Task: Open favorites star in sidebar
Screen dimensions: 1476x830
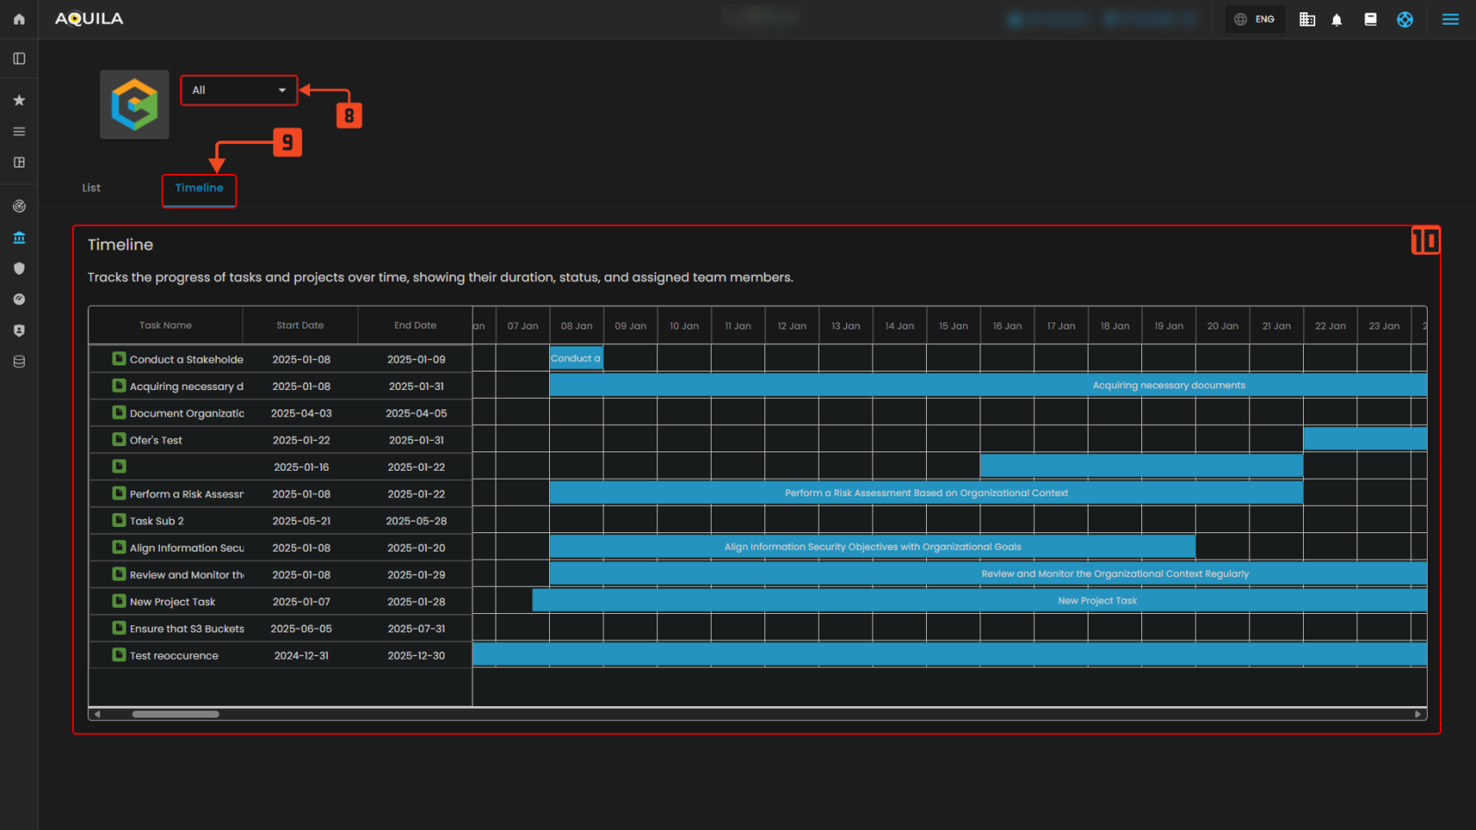Action: pyautogui.click(x=19, y=100)
